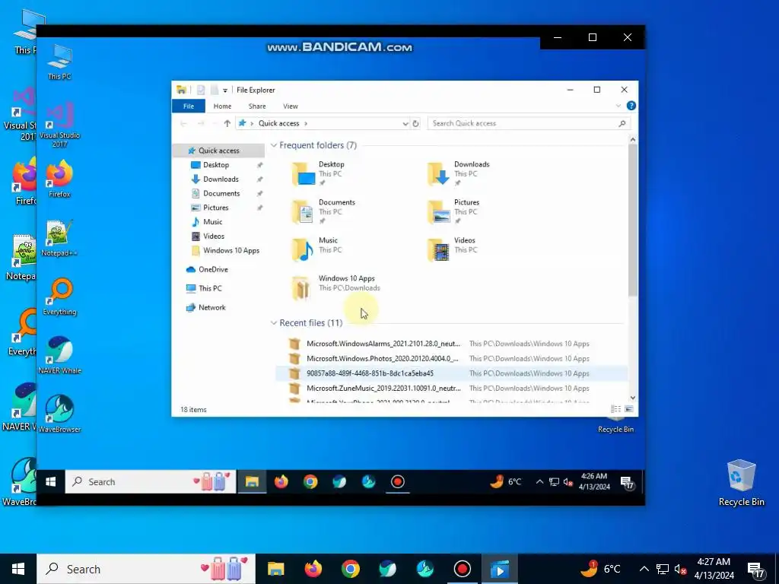Open the Documents frequent folder icon

[x=303, y=211]
